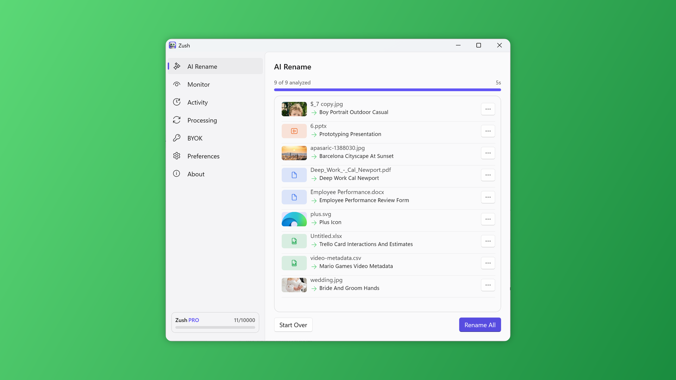676x380 pixels.
Task: Open the Monitor section via its eye icon
Action: coord(177,84)
